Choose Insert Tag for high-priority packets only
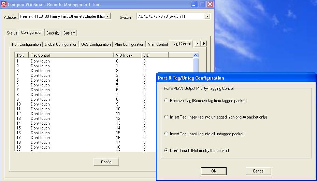Image resolution: width=317 pixels, height=181 pixels. pos(166,117)
